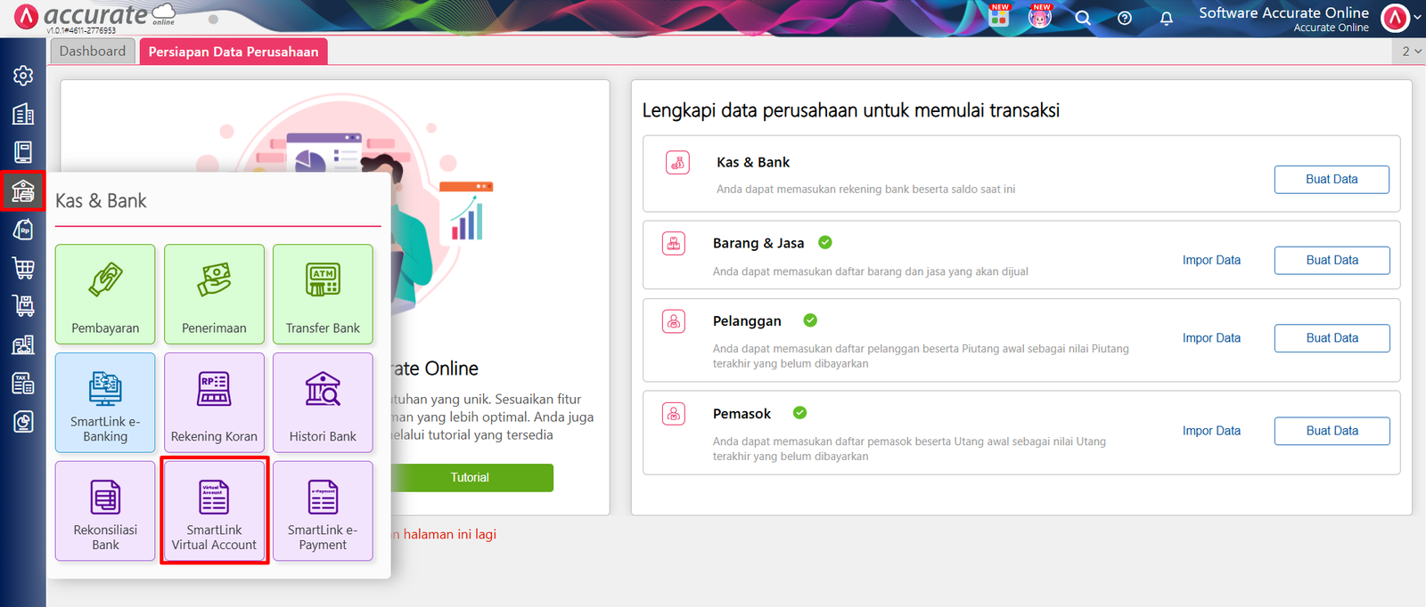Viewport: 1426px width, 607px height.
Task: Open the Reports chart sidebar icon
Action: (23, 421)
